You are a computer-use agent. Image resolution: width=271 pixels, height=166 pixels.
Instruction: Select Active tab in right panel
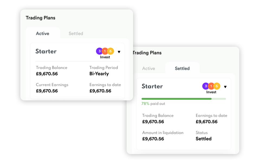tap(149, 69)
